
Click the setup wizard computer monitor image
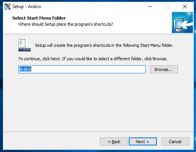(x=182, y=22)
